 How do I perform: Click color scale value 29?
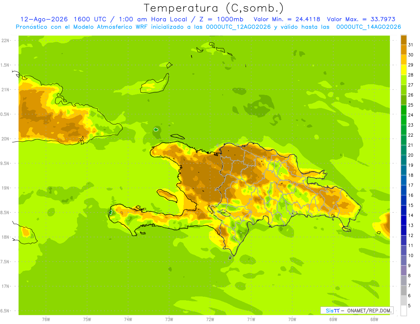click(411, 65)
